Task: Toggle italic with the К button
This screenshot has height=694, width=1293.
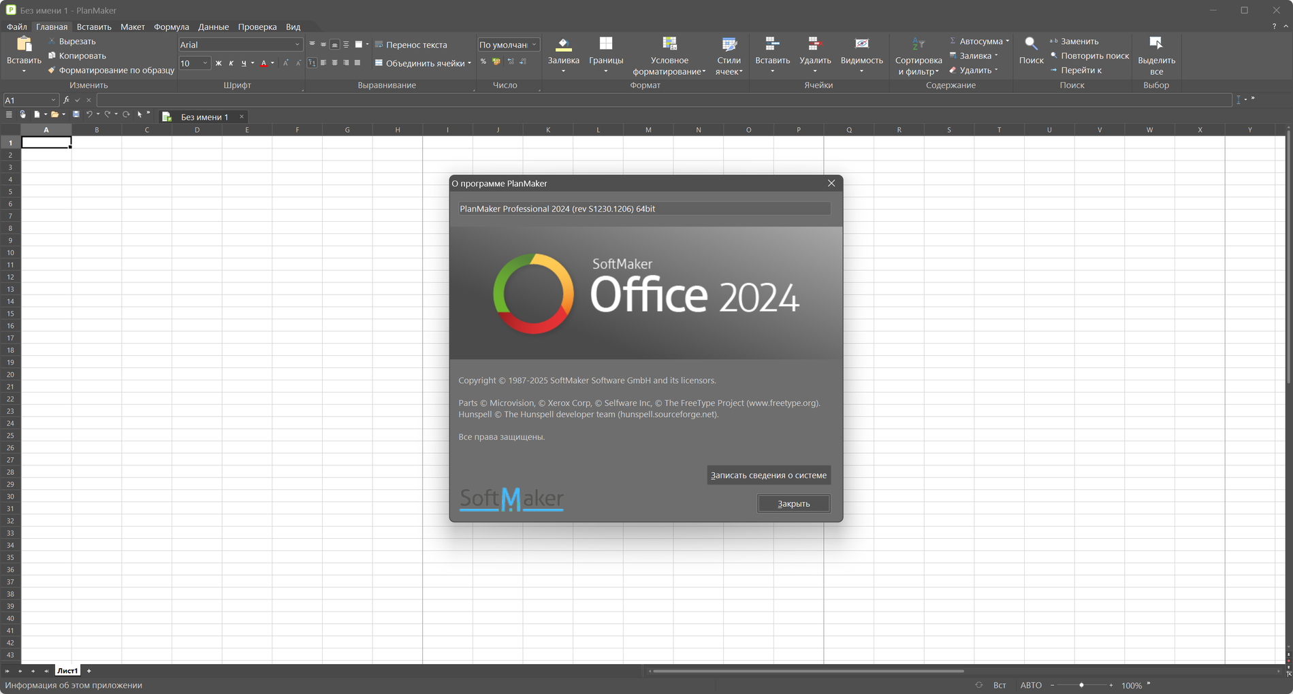Action: [231, 63]
